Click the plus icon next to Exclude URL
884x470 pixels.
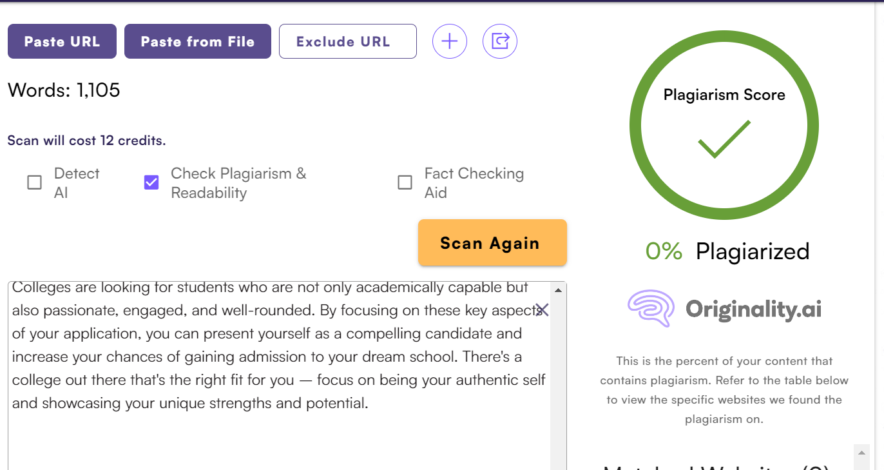point(450,41)
